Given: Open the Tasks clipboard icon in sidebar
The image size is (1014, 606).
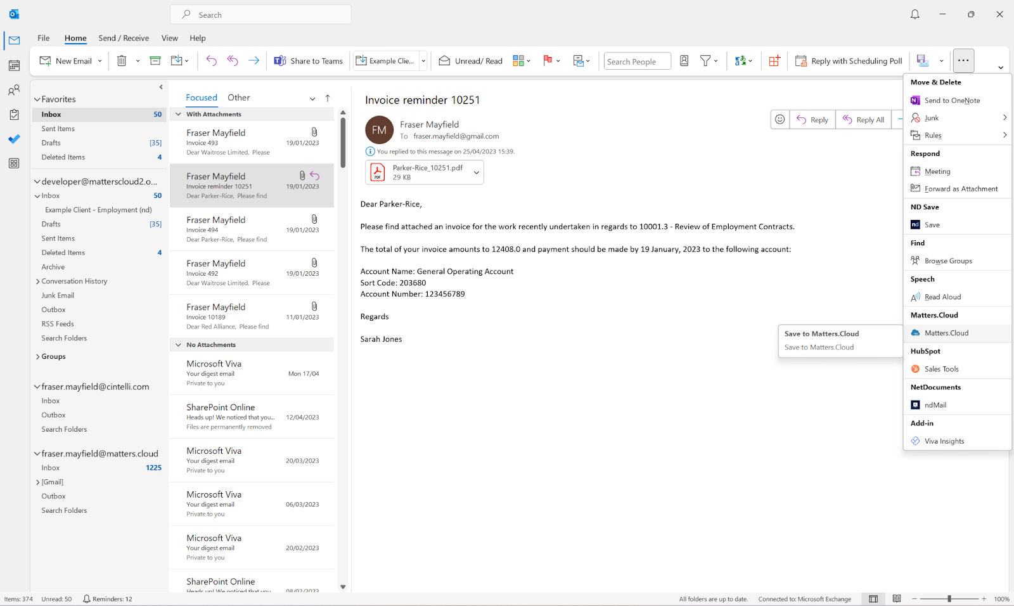Looking at the screenshot, I should (14, 115).
